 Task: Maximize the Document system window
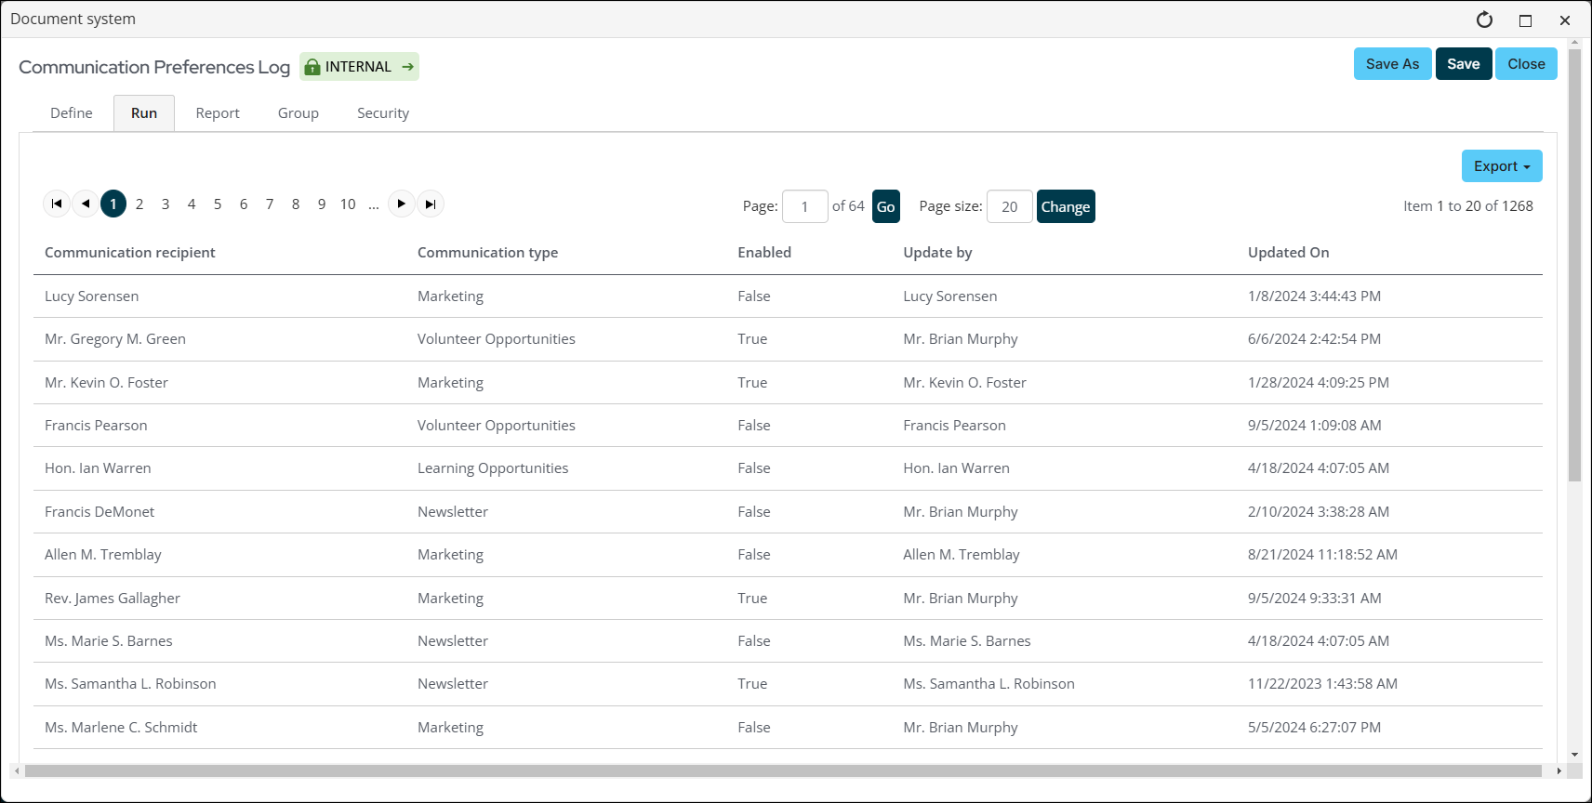pos(1525,20)
